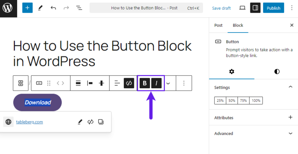Screen dimensions: 298x154
Task: Switch to the Post tab
Action: coord(218,25)
